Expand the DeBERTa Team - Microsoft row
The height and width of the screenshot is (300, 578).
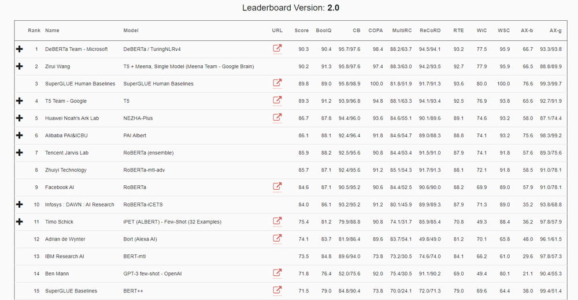[x=20, y=50]
